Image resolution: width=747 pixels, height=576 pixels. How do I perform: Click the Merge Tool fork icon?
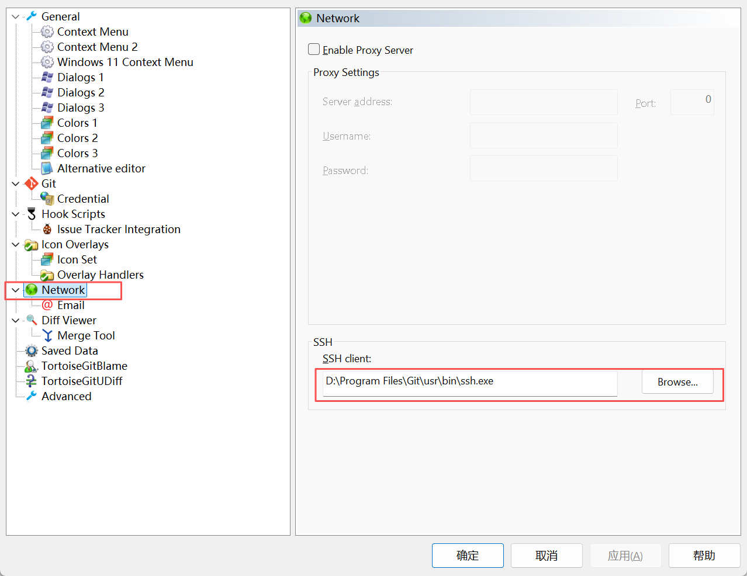[47, 336]
